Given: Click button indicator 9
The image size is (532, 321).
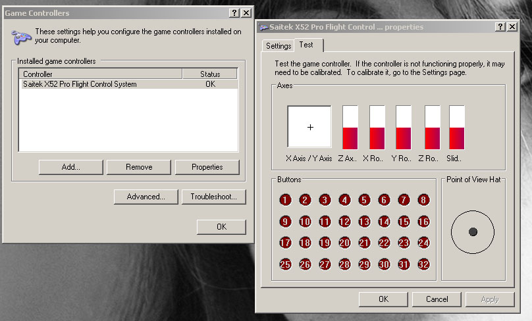Looking at the screenshot, I should click(285, 222).
